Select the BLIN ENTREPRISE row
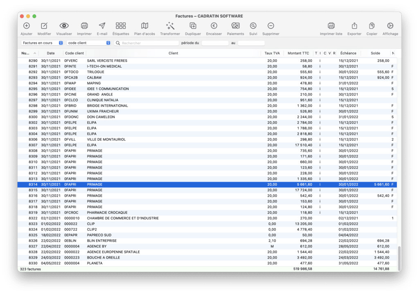419x295 pixels. click(207, 241)
